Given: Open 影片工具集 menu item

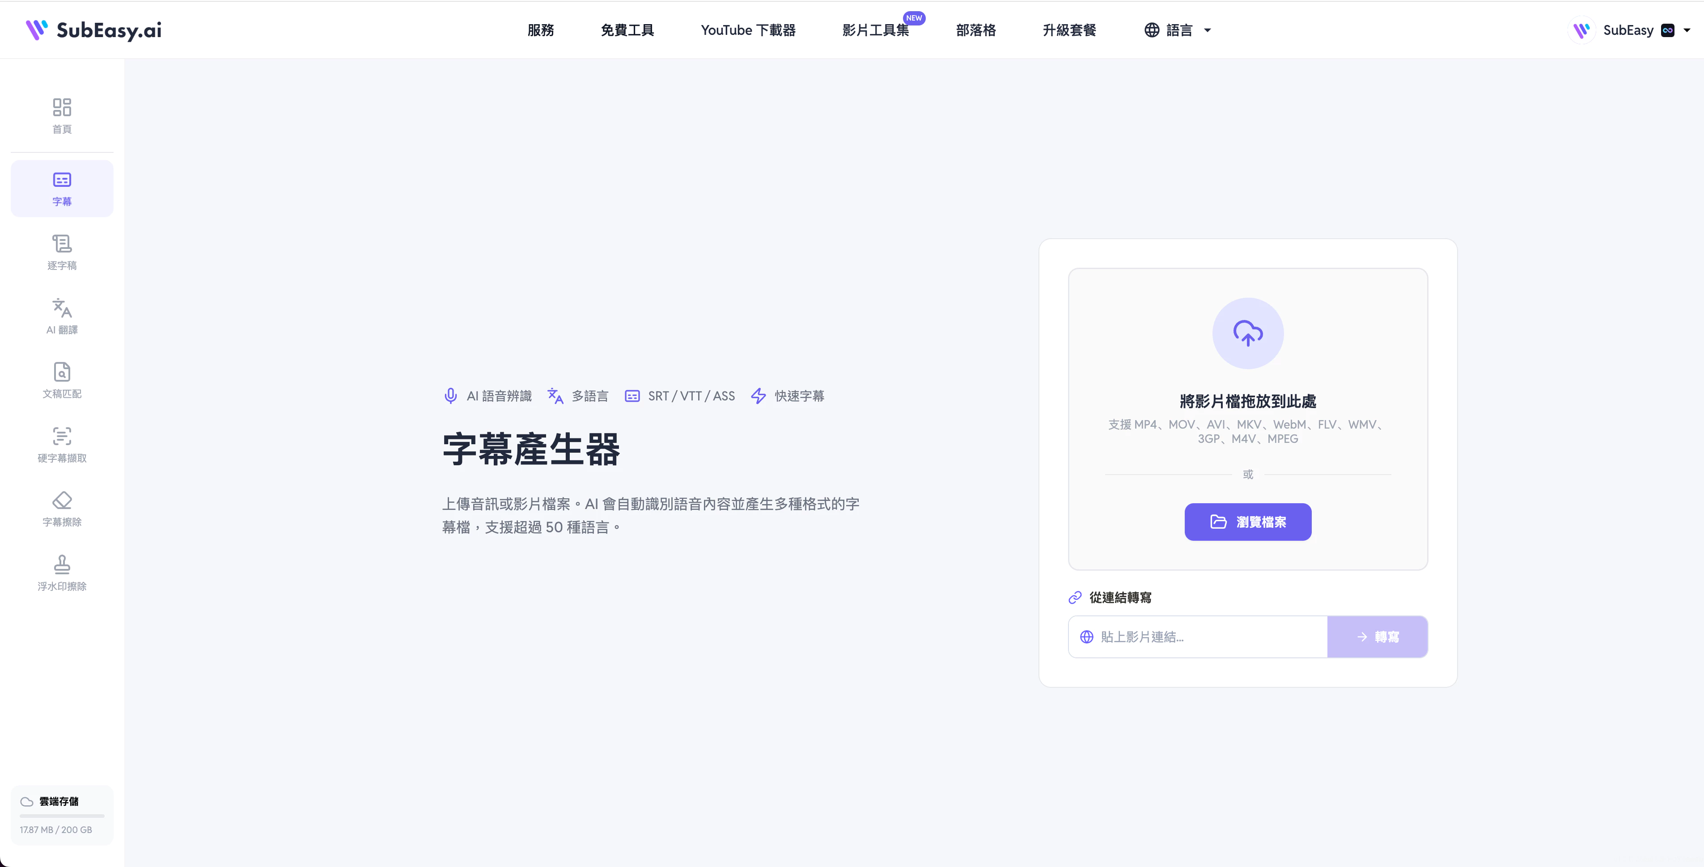Looking at the screenshot, I should click(x=875, y=30).
